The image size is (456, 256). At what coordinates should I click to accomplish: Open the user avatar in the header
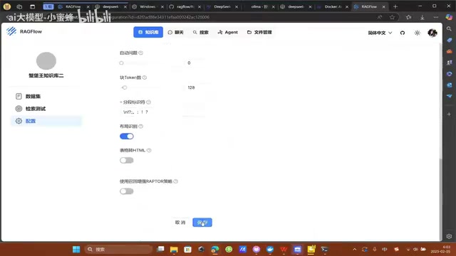(x=432, y=33)
